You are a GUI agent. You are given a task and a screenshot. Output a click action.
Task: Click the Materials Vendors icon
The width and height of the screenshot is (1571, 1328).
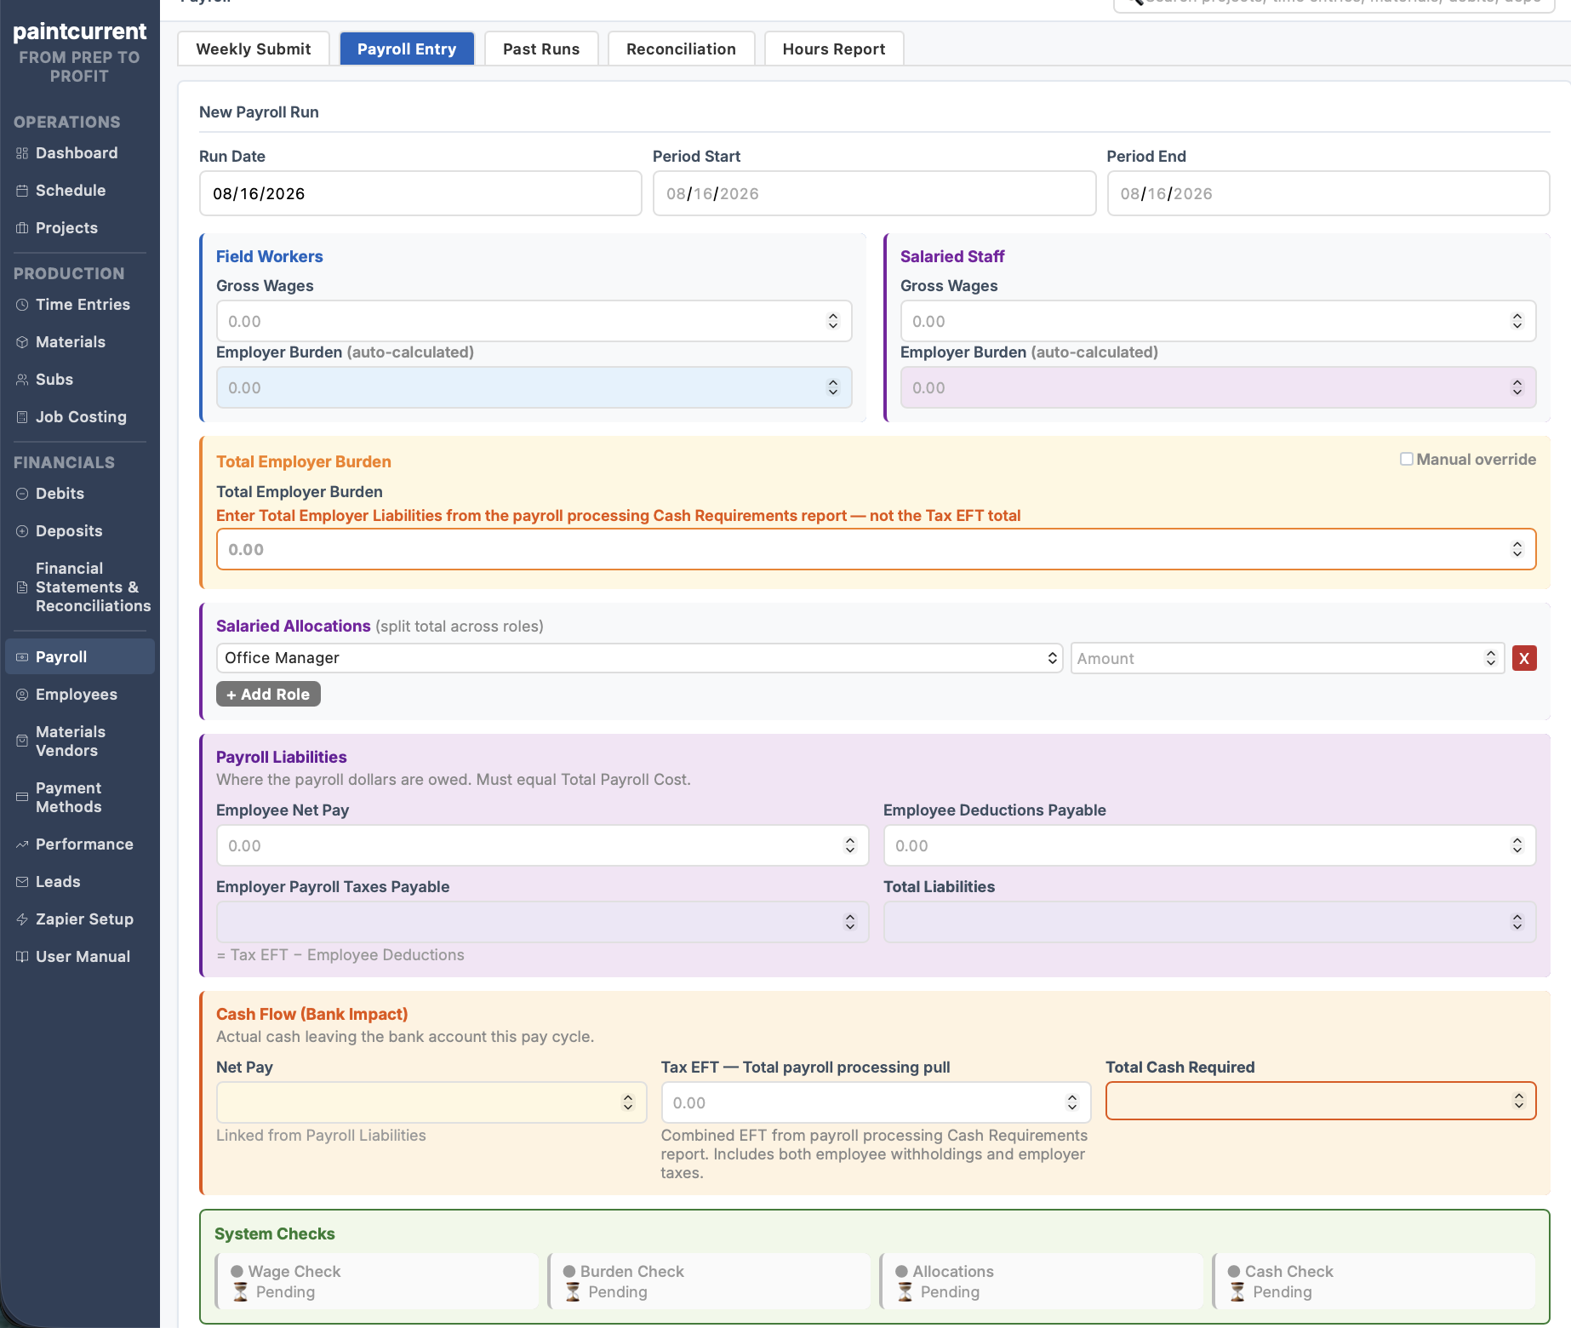[x=22, y=741]
